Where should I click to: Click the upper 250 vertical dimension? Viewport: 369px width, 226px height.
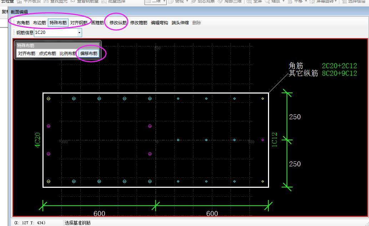(295, 117)
